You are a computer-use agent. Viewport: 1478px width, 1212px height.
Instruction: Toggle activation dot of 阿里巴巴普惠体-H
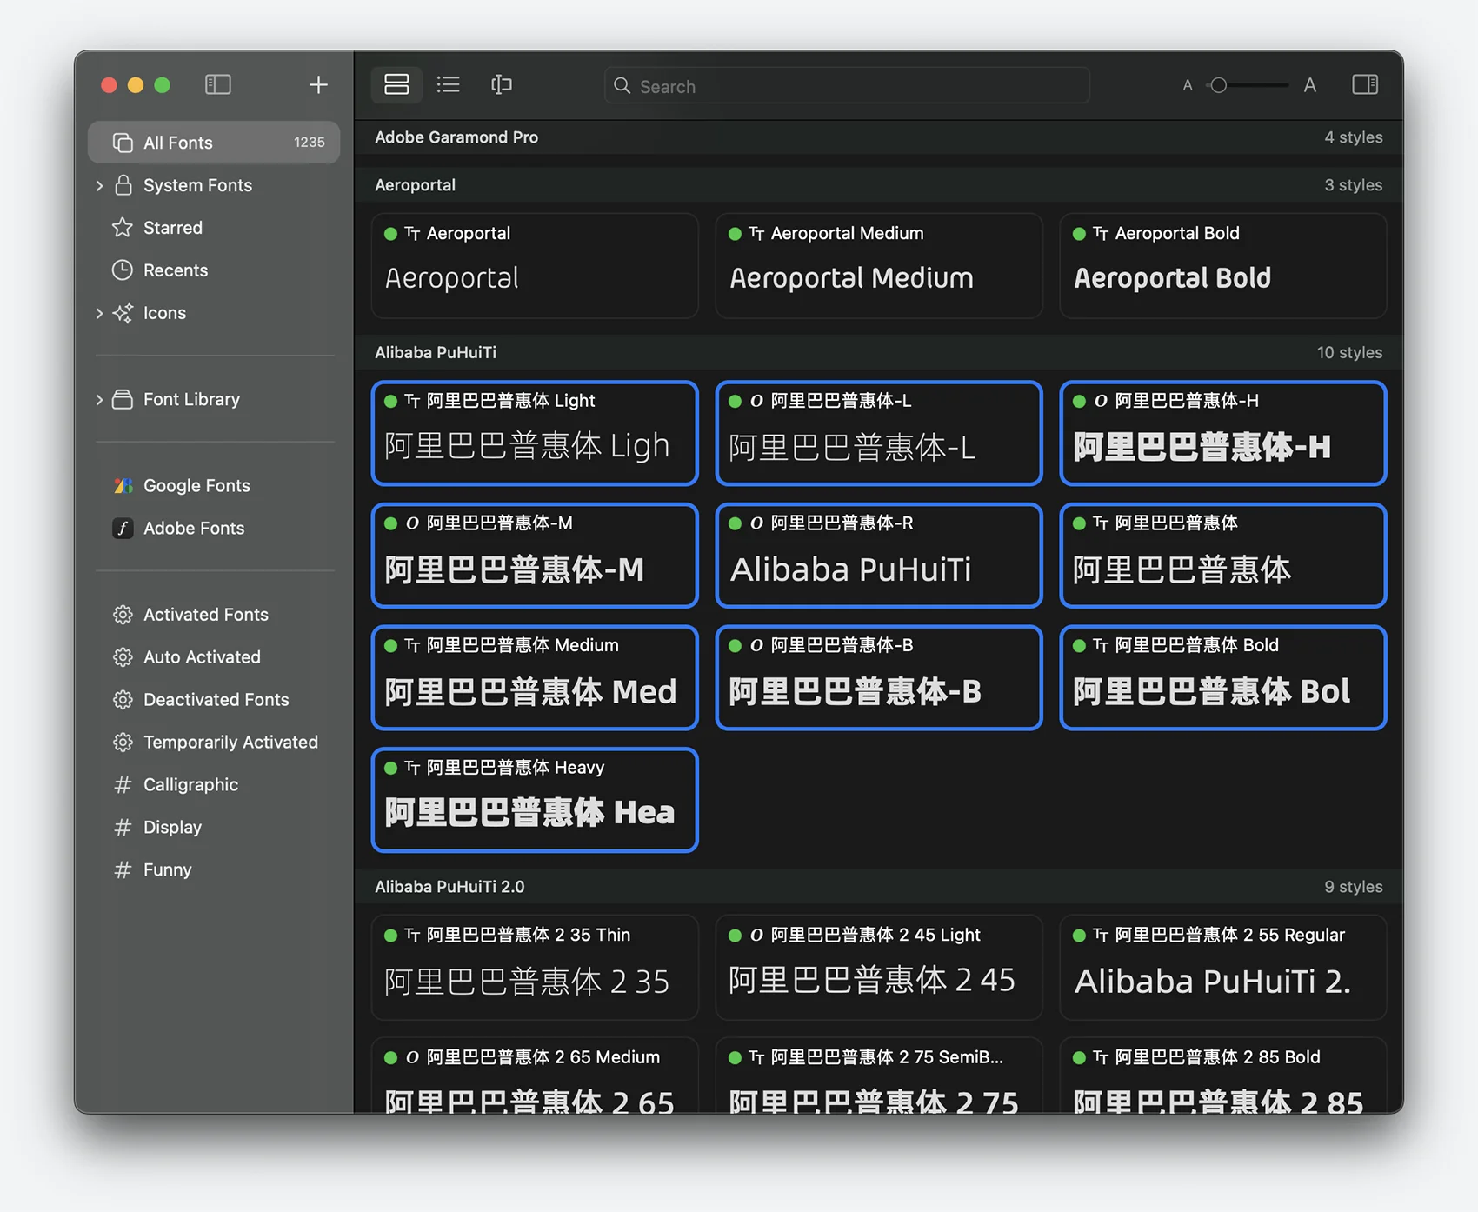[1079, 401]
